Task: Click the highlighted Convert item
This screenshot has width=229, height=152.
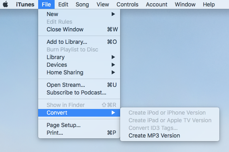Action: 79,113
